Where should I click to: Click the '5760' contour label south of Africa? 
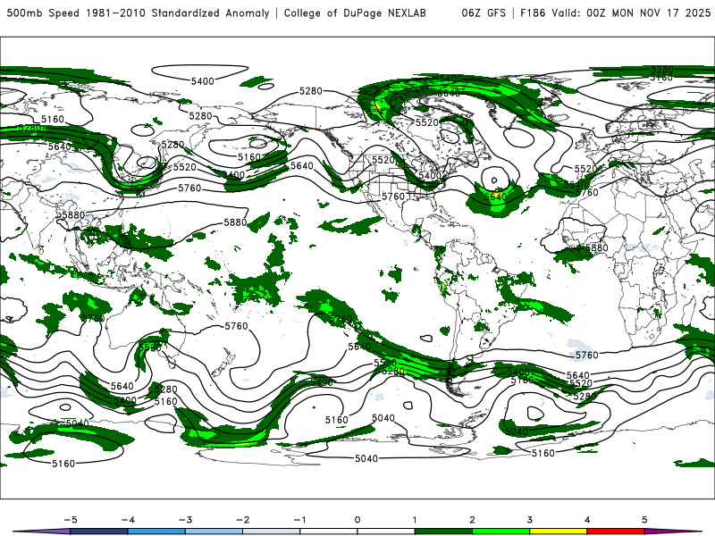[x=586, y=355]
